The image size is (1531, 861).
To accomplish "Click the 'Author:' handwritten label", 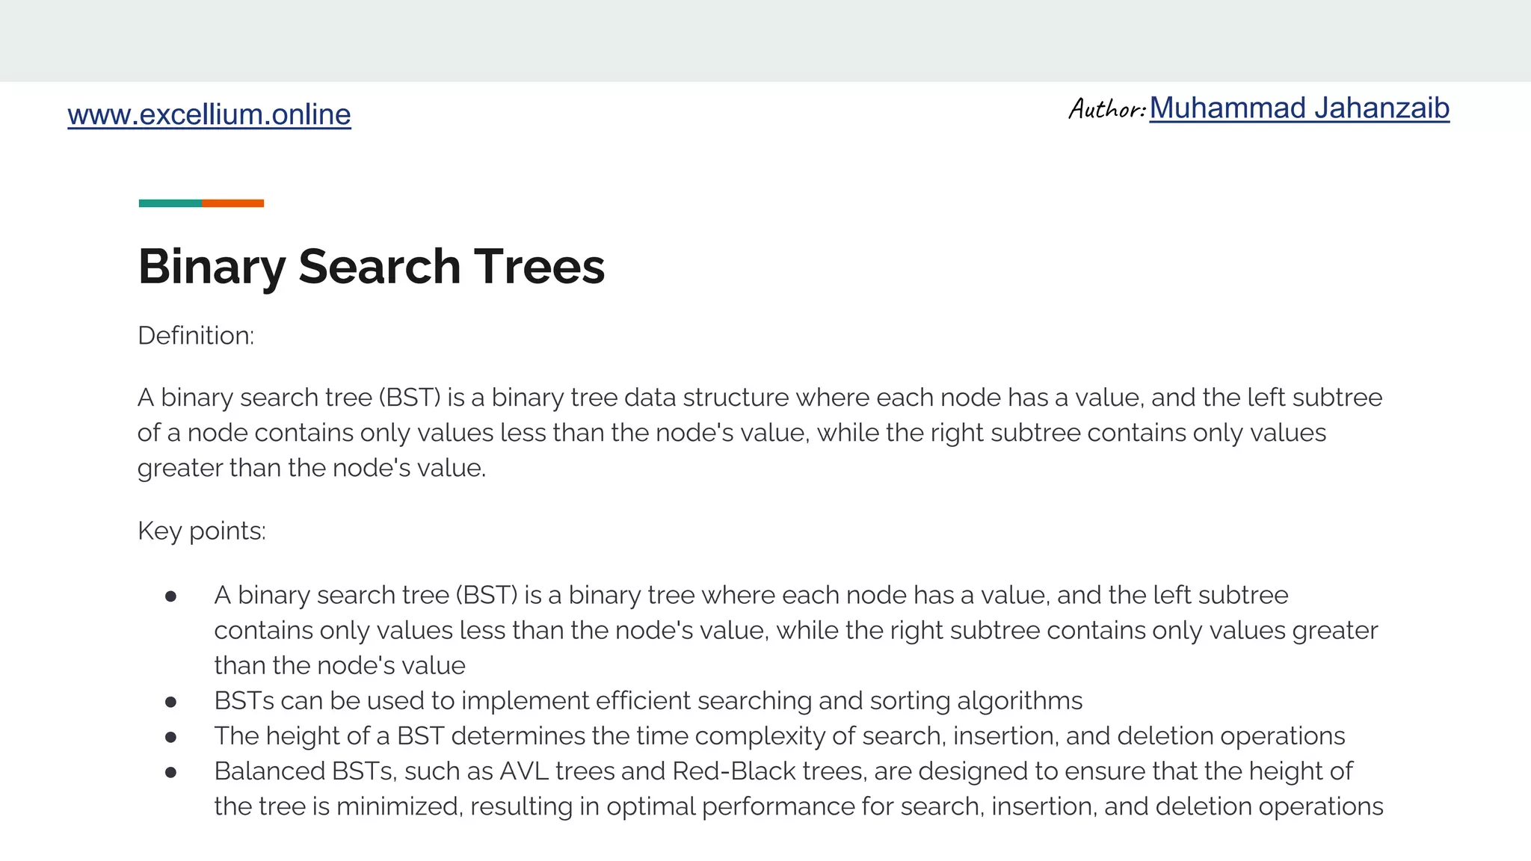I will pyautogui.click(x=1107, y=109).
